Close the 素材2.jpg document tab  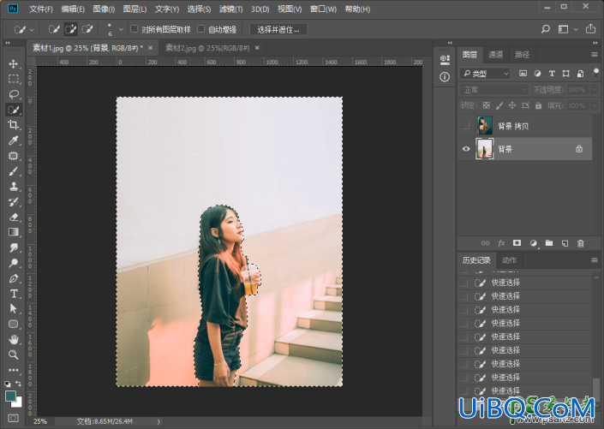(x=257, y=48)
